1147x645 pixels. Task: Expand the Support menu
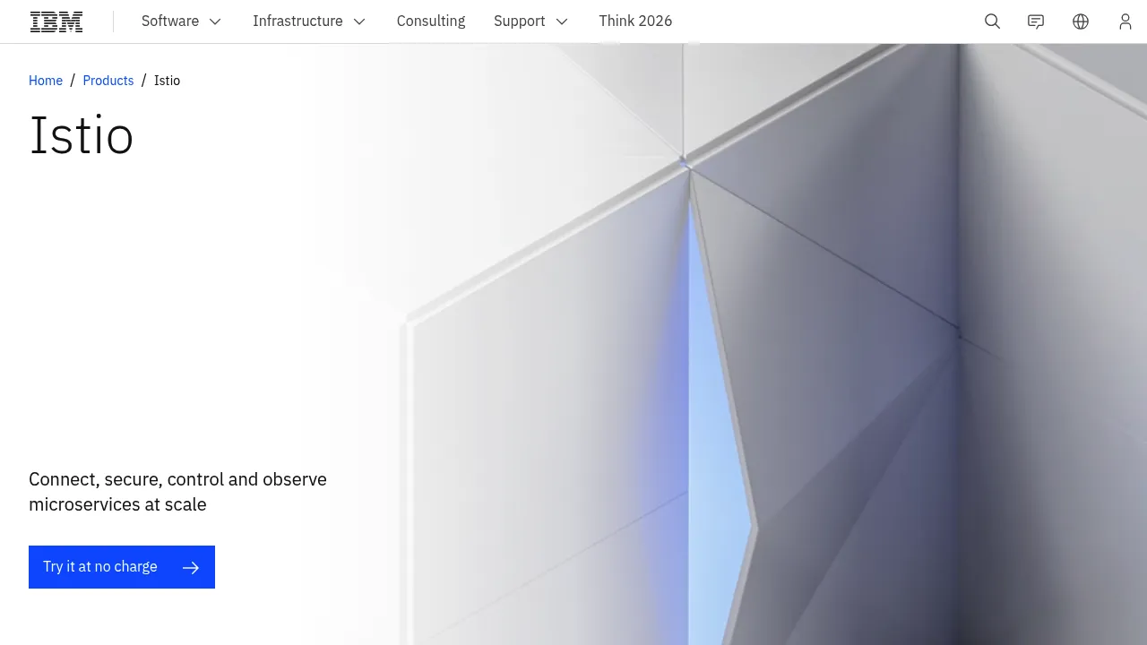[531, 21]
